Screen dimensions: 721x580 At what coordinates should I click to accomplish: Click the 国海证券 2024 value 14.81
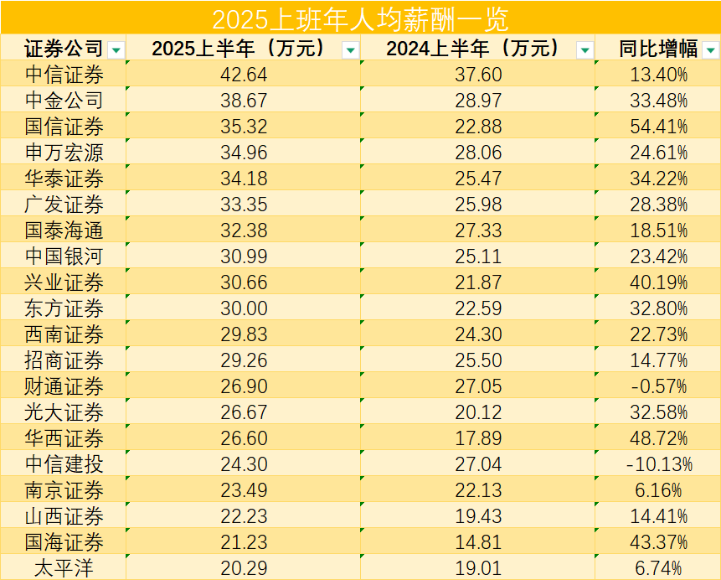(x=478, y=541)
